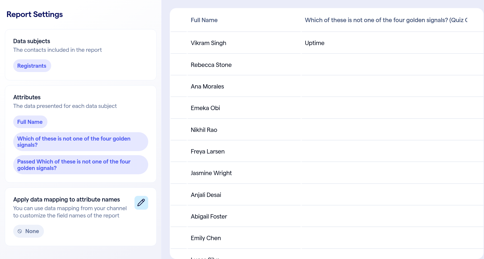Select the Emeka Obi row
The height and width of the screenshot is (259, 484).
coord(327,108)
